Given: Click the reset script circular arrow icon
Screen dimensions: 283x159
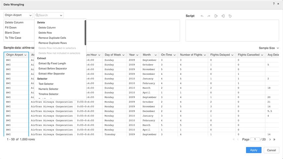Looking at the screenshot, I should 230,16.
